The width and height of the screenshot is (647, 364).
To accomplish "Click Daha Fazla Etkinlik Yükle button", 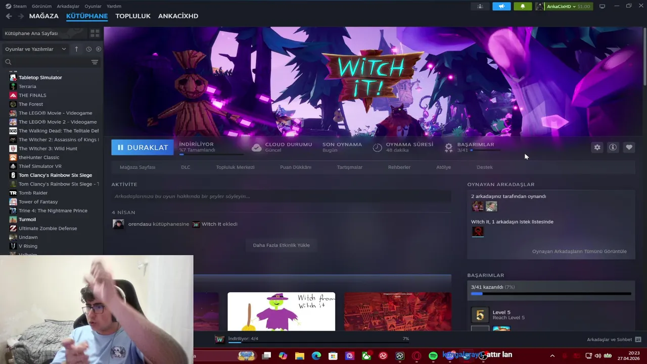I will point(281,245).
